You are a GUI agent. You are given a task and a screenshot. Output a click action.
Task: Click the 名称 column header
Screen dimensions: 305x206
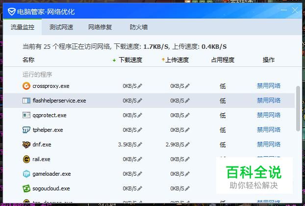click(x=28, y=60)
